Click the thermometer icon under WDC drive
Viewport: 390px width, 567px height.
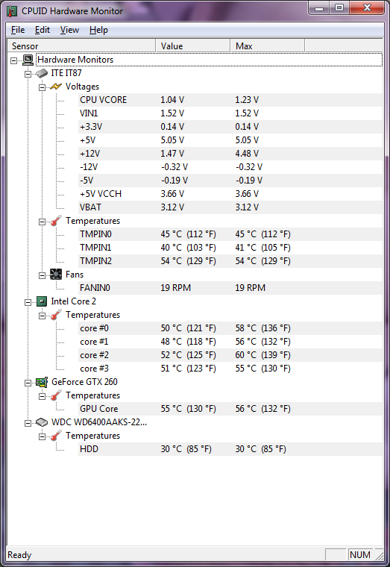coord(56,436)
